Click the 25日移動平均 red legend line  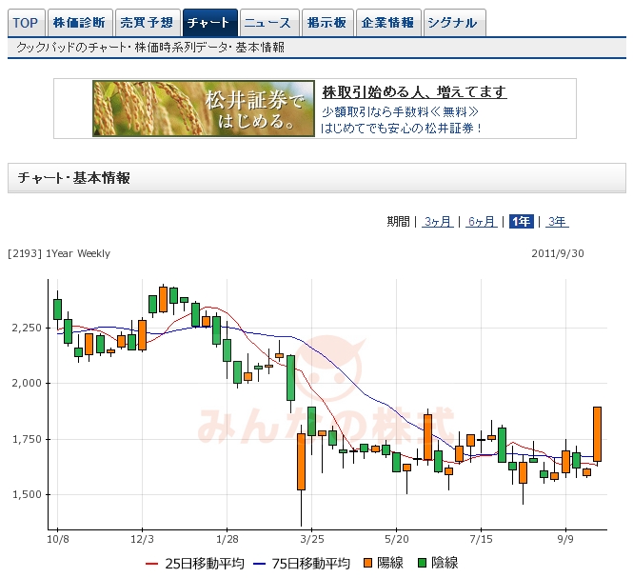tap(150, 564)
